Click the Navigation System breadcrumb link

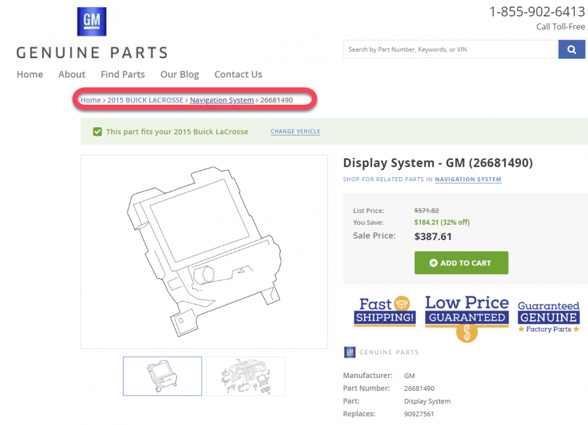pyautogui.click(x=222, y=100)
